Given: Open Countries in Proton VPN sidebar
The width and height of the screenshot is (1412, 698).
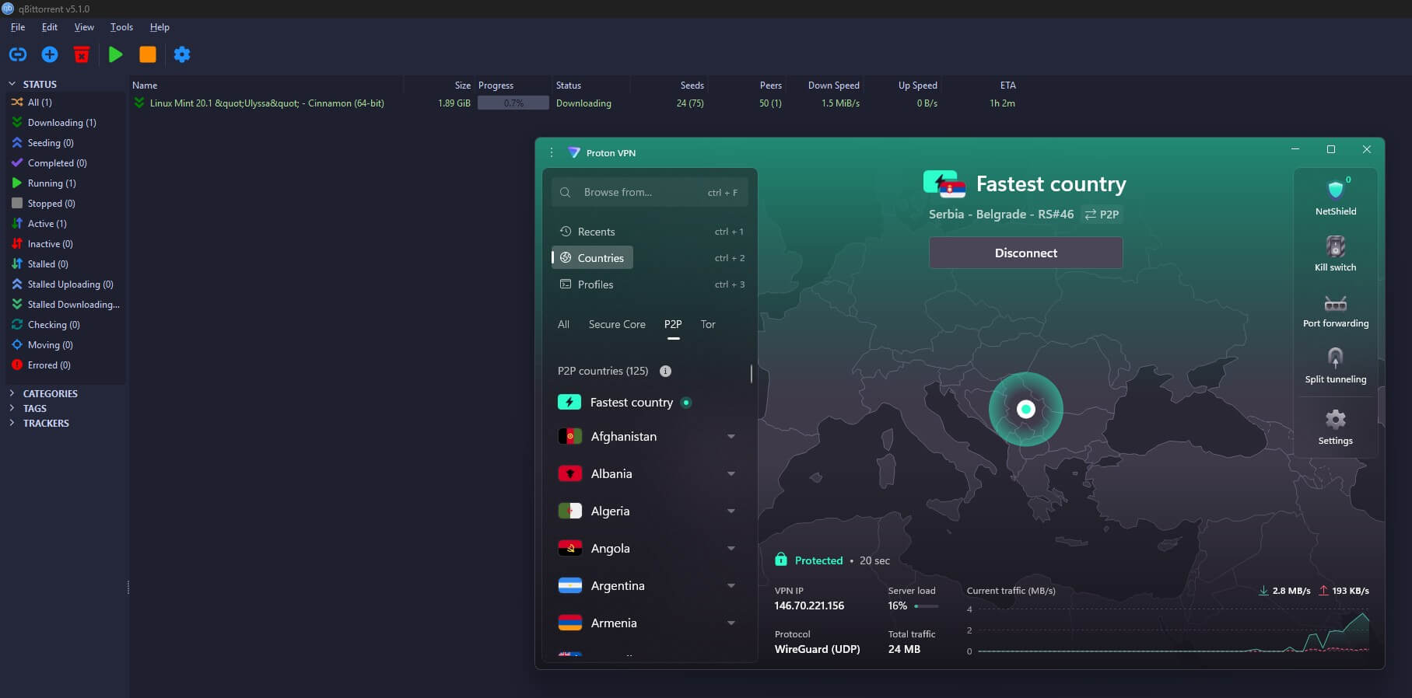Looking at the screenshot, I should pyautogui.click(x=593, y=257).
